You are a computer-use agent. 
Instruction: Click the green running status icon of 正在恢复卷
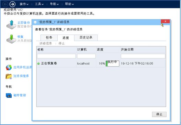coord(38,64)
